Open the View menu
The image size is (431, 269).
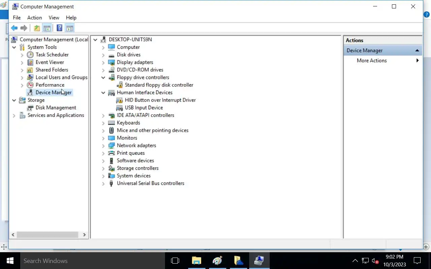54,17
